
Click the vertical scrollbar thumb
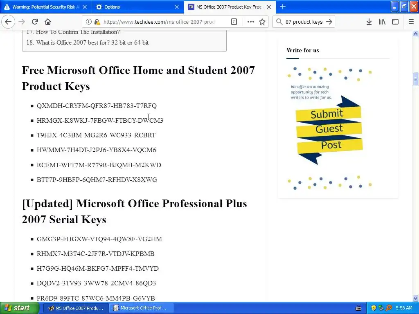(415, 79)
